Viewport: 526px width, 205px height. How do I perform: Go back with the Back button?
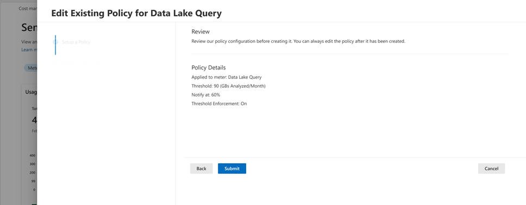coord(201,169)
